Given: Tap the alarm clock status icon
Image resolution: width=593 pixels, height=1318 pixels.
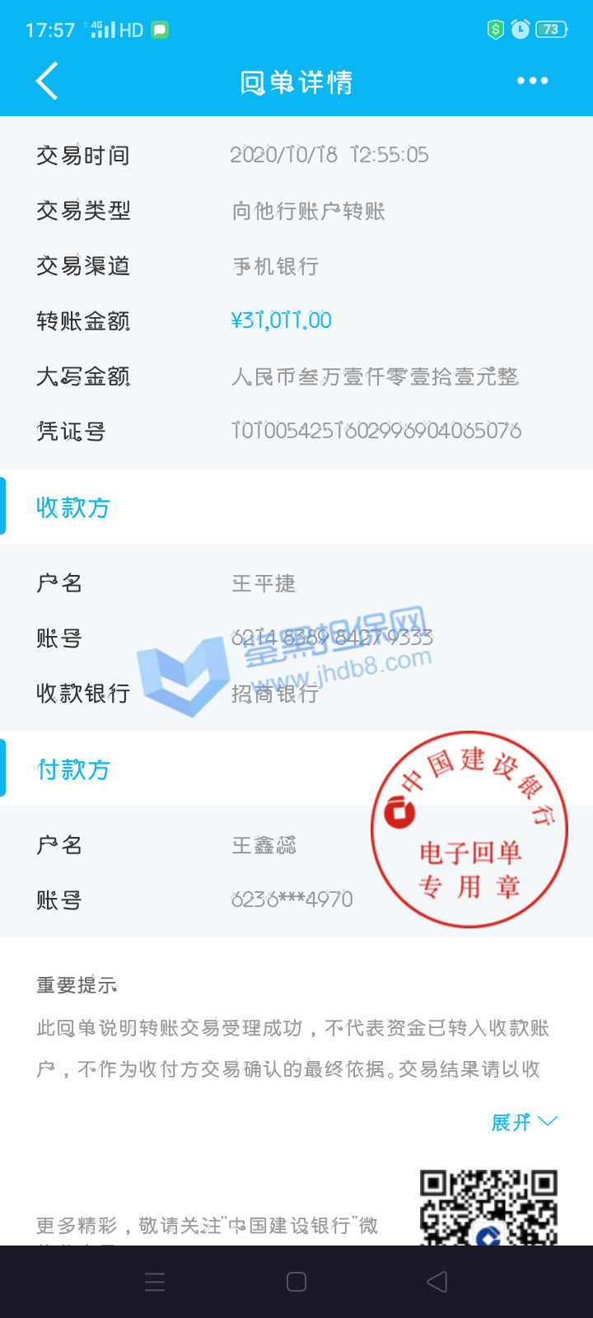Looking at the screenshot, I should coord(521,30).
